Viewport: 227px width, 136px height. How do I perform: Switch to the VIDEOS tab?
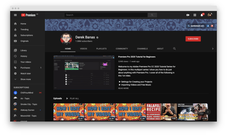[x=84, y=49]
